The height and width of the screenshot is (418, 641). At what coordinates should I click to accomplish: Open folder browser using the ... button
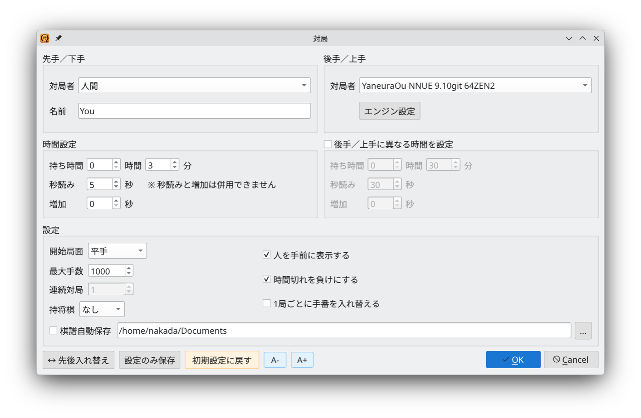click(x=583, y=331)
